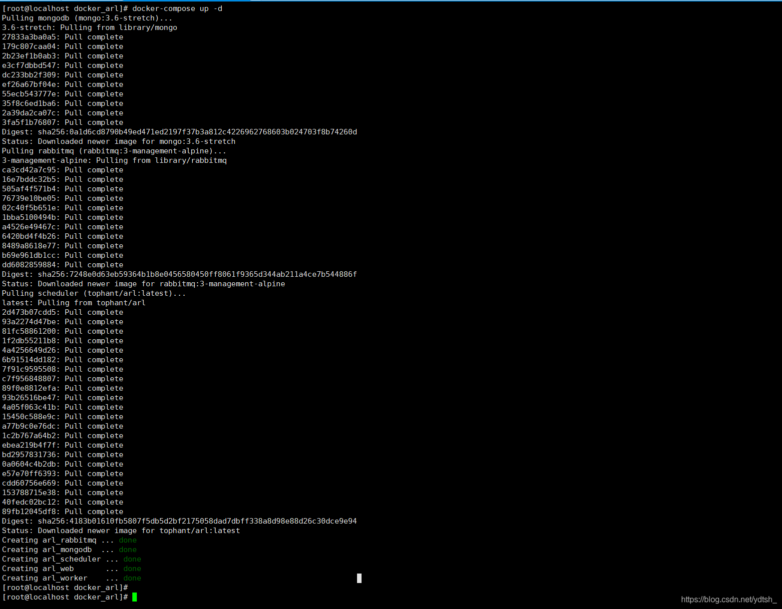Click layer ID 6b91514dd182
The width and height of the screenshot is (782, 609).
point(29,360)
